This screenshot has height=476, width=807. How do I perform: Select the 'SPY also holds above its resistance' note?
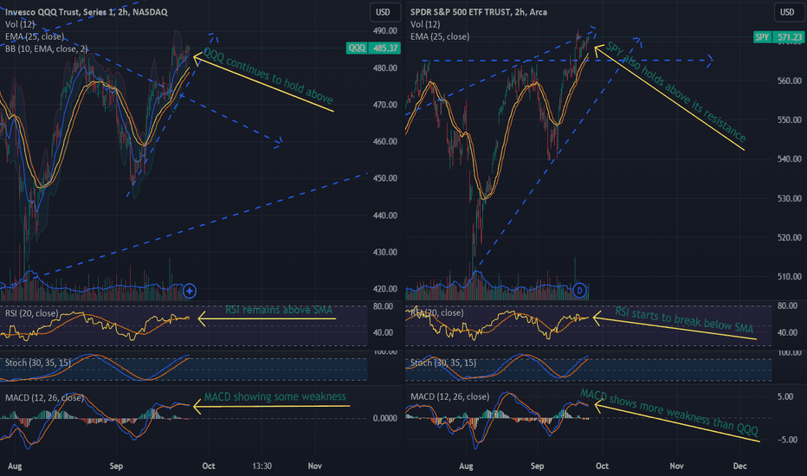click(x=675, y=92)
